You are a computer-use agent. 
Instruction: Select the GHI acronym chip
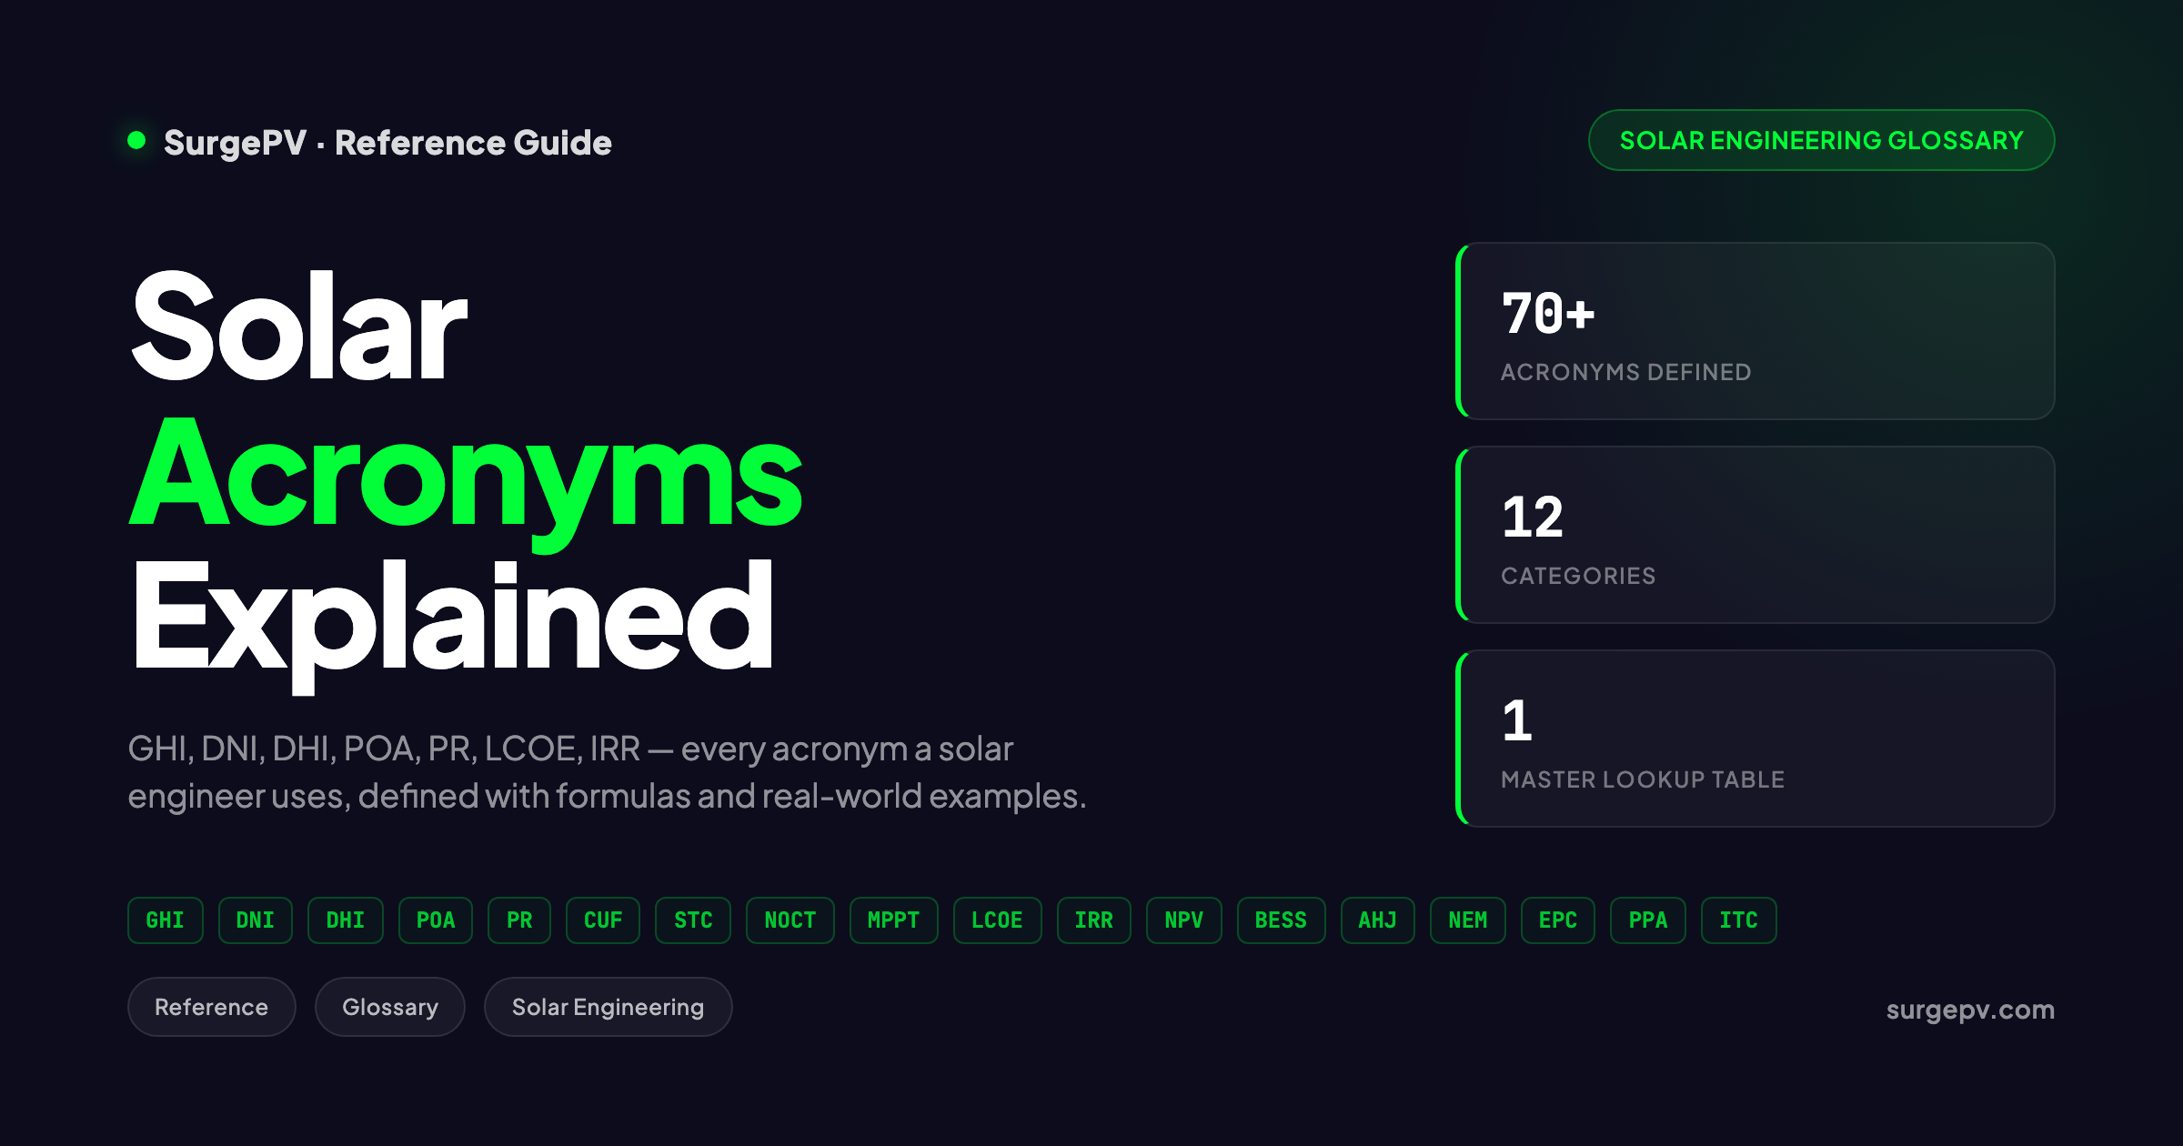coord(166,920)
